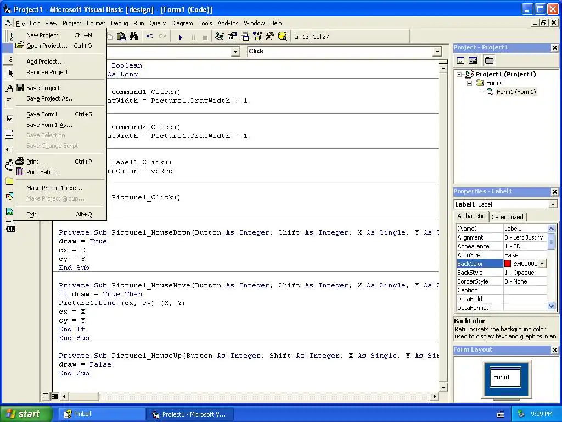
Task: Choose Save Form1 As... entry
Action: coord(60,125)
